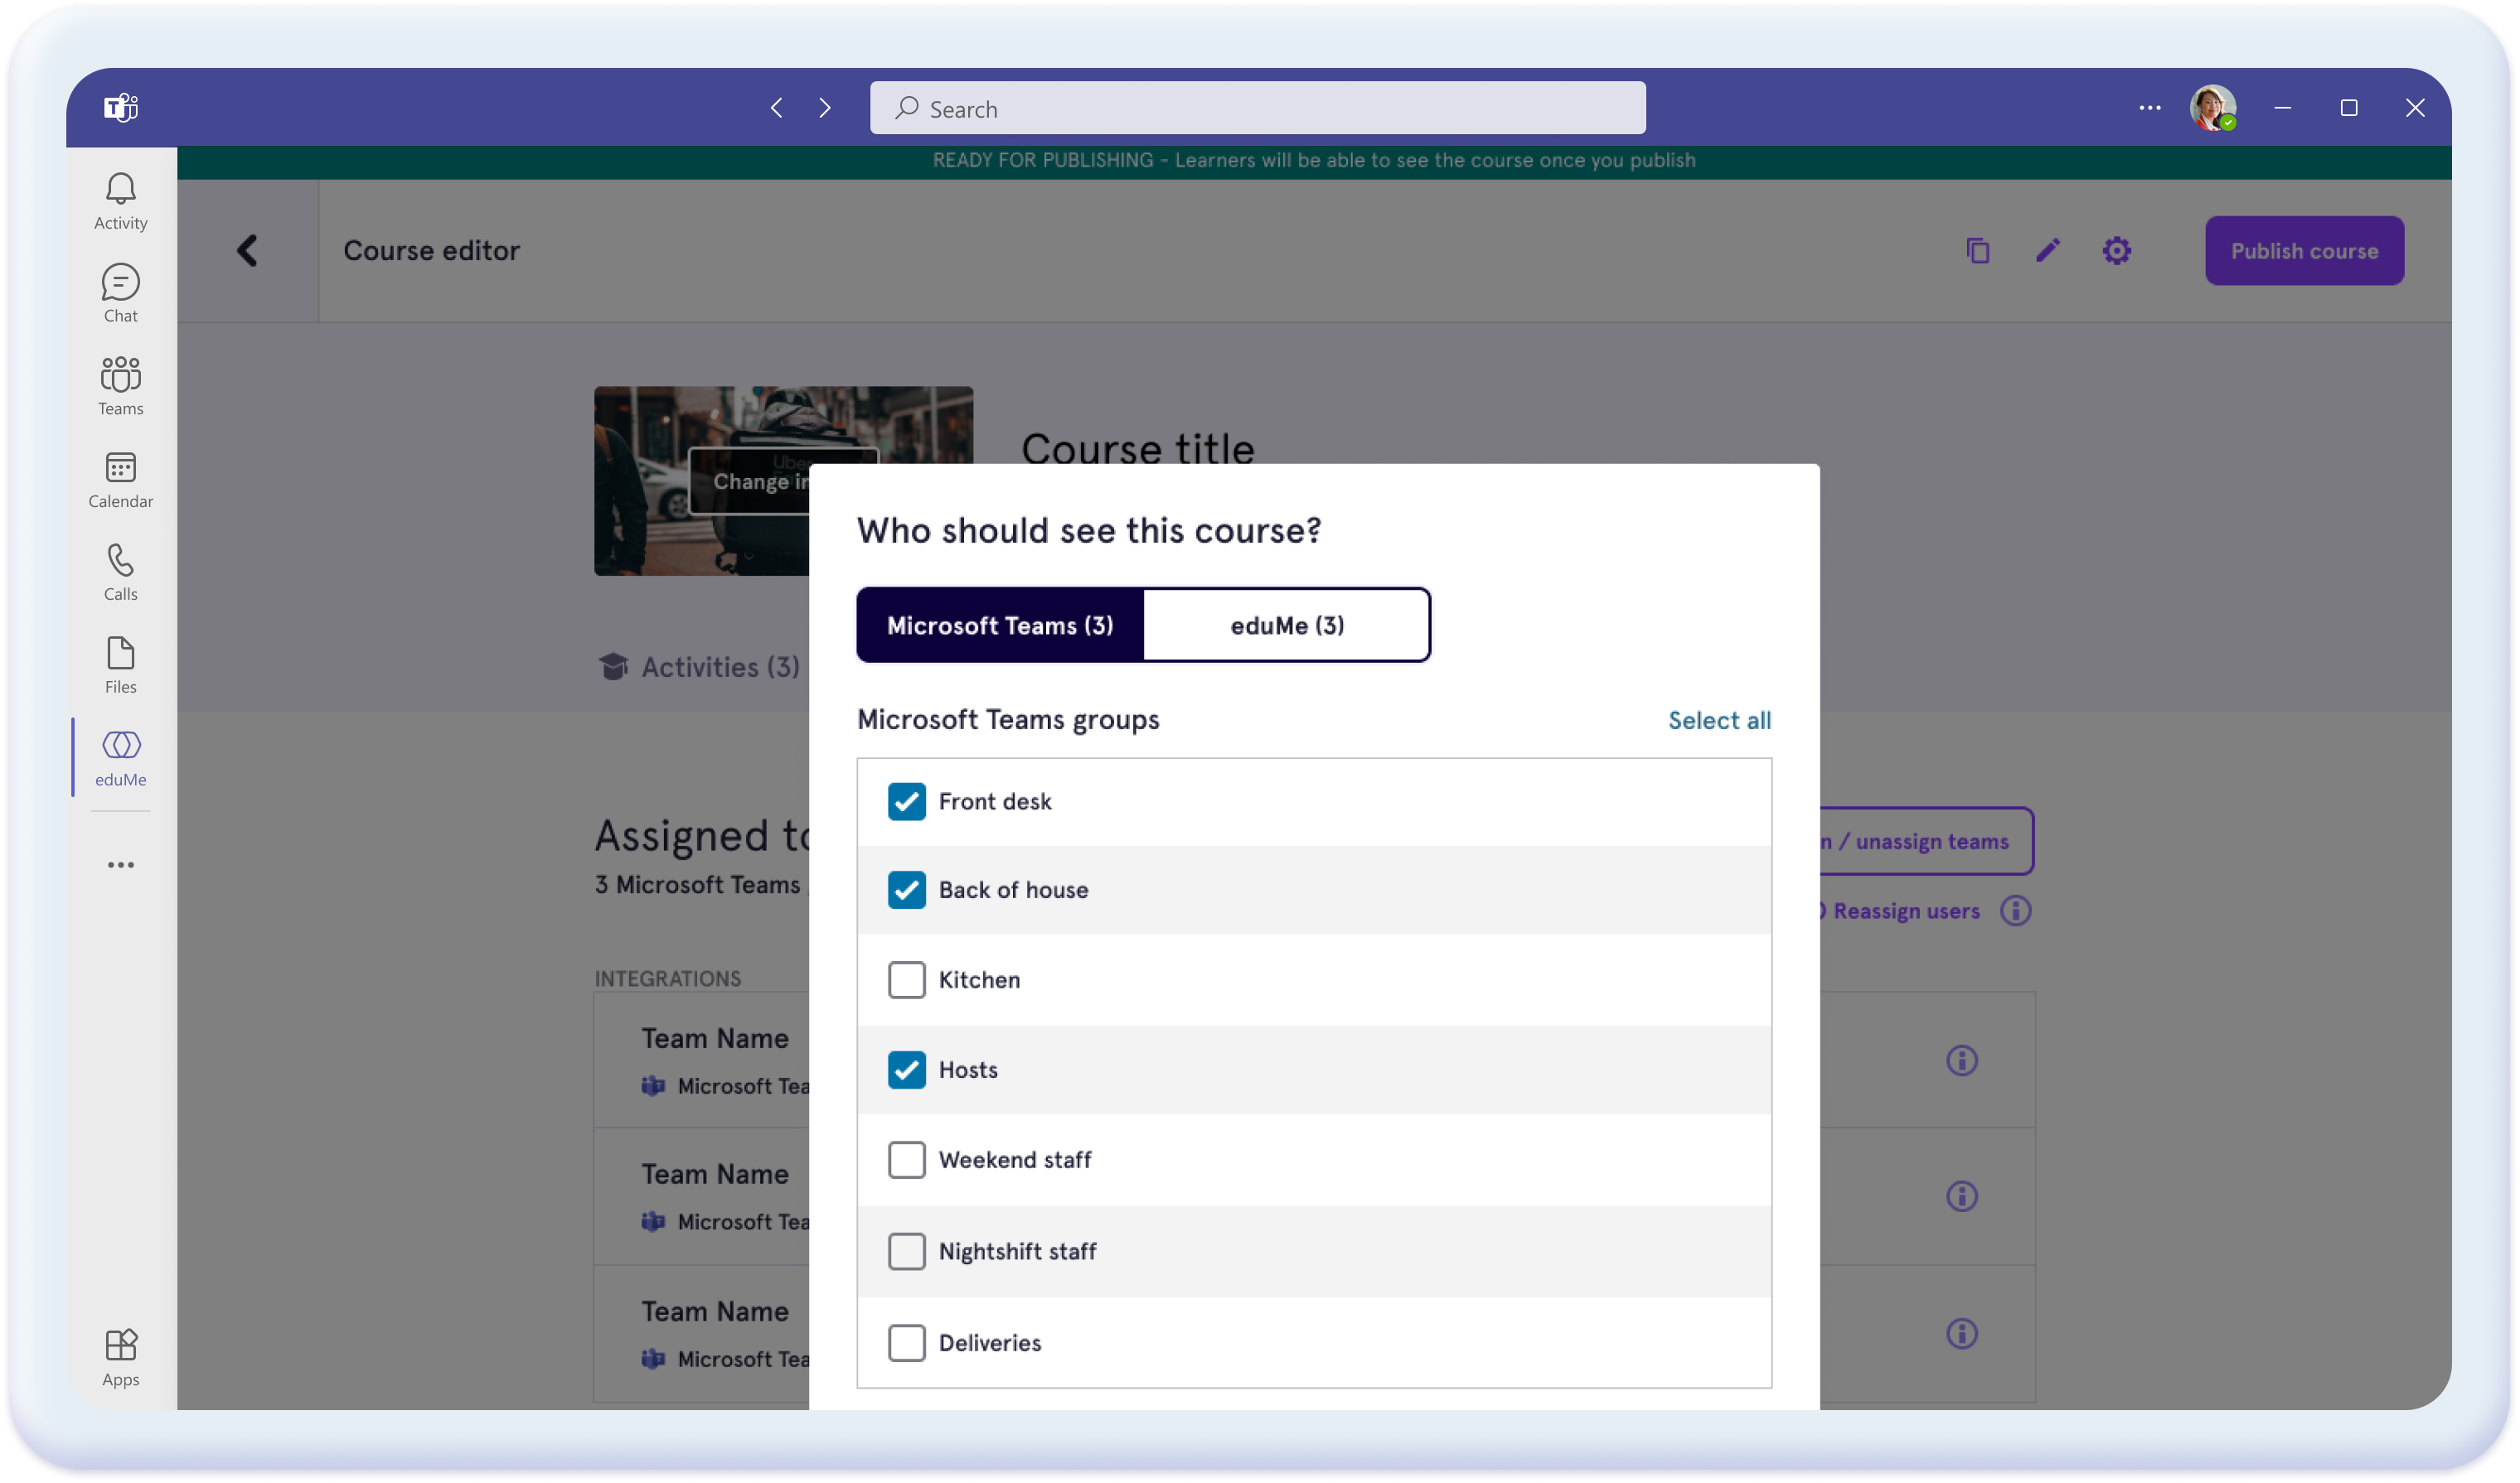Enable the Kitchen group checkbox
This screenshot has height=1483, width=2520.
(906, 979)
